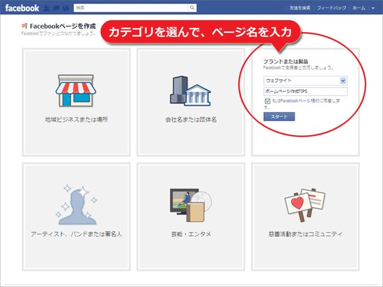Viewport: 383px width, 287px height.
Task: Open Facebookページ規約 terms link
Action: click(300, 100)
